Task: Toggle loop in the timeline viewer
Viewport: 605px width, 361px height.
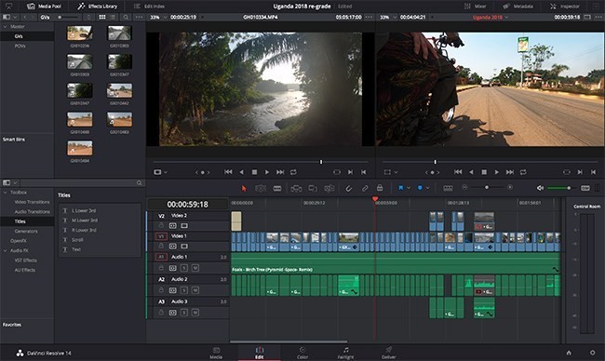Action: point(523,172)
